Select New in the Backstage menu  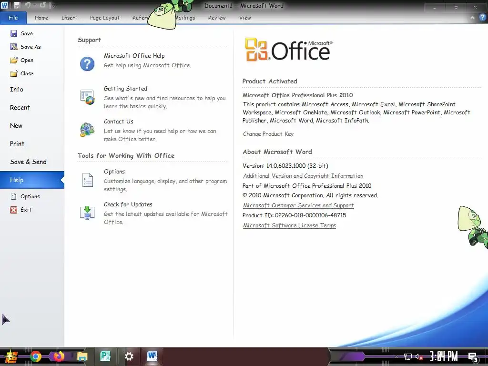(x=16, y=126)
